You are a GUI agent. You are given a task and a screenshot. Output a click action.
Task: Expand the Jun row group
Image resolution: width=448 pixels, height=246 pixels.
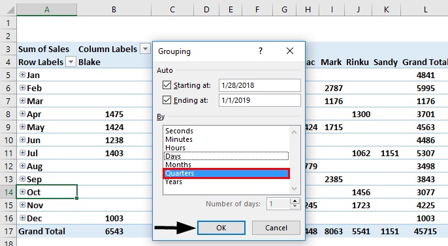pos(22,139)
